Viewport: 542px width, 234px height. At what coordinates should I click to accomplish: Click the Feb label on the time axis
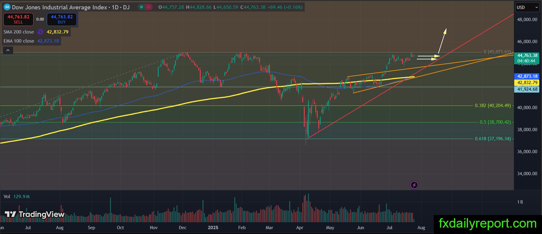(242, 228)
